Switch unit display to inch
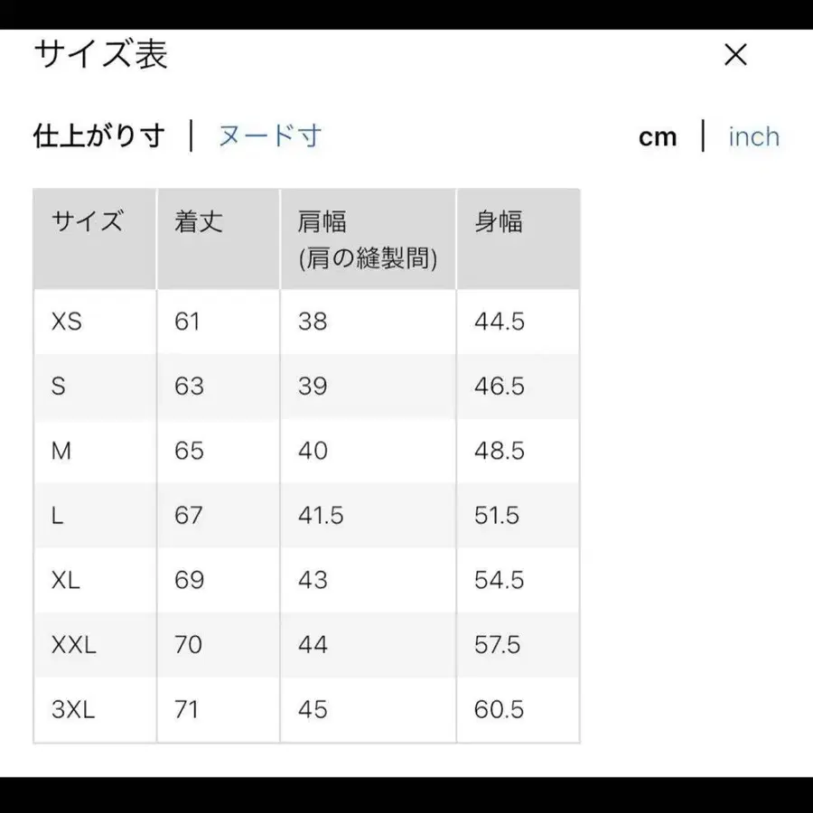Screen dimensions: 813x813 (x=753, y=135)
